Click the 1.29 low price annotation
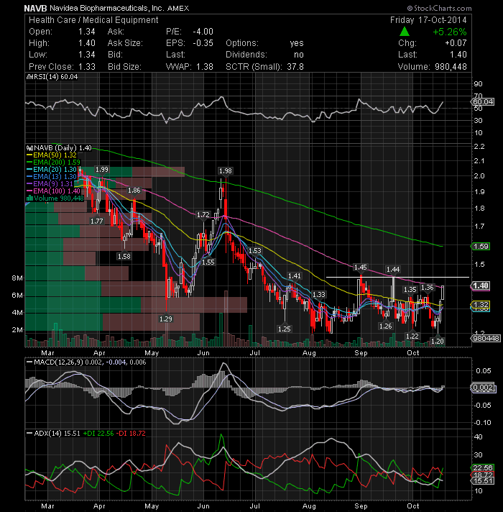 point(166,319)
